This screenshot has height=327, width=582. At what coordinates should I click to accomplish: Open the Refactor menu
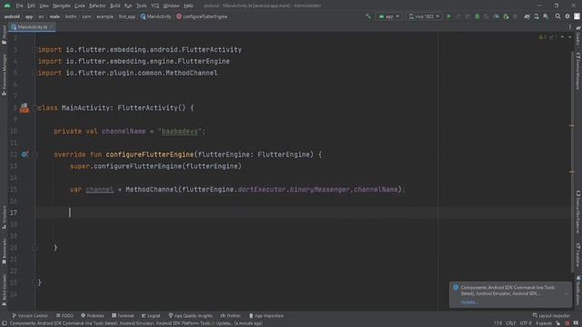point(97,5)
